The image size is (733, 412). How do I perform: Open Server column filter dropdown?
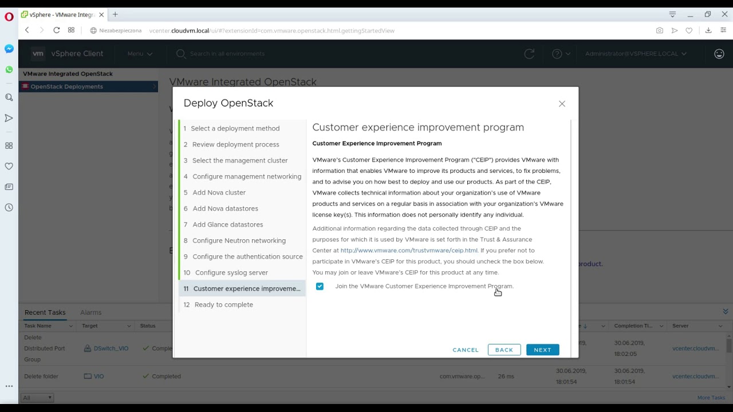[x=720, y=326]
